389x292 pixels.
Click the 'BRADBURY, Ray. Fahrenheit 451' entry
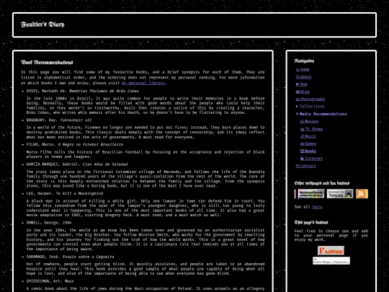(x=59, y=120)
